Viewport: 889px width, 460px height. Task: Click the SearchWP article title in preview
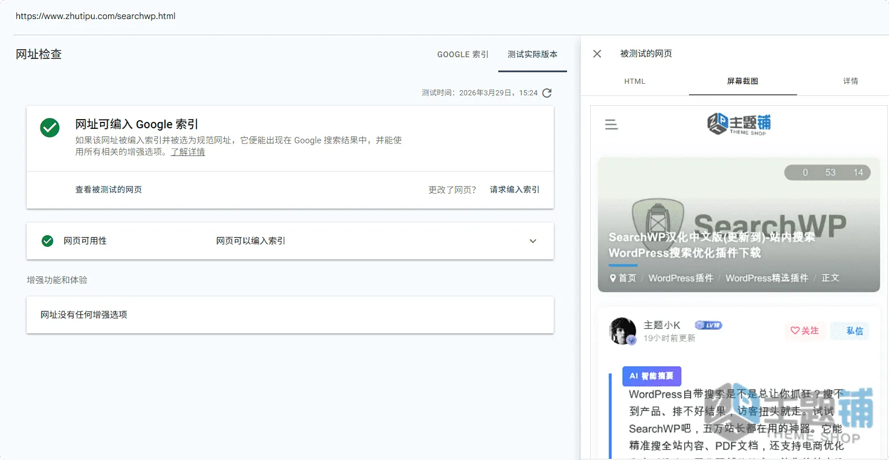click(712, 245)
